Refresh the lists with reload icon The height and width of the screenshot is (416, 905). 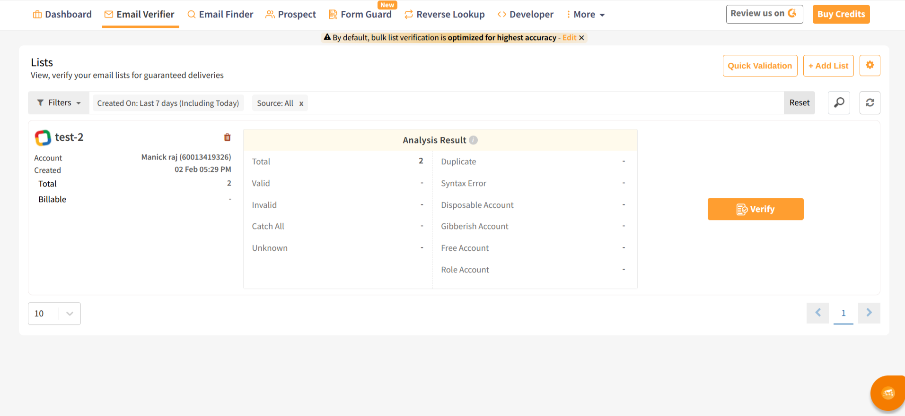870,103
